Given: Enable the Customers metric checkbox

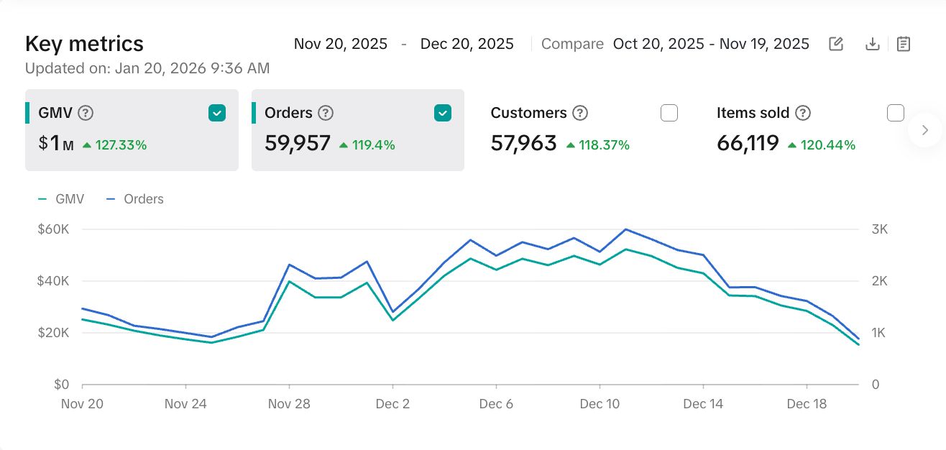Looking at the screenshot, I should 669,113.
